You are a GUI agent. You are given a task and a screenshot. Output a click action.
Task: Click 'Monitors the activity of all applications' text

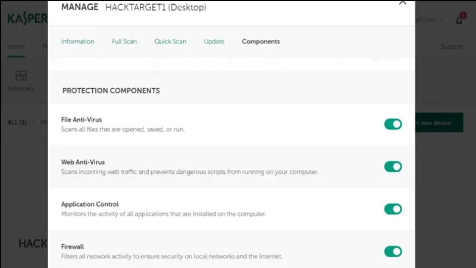164,214
